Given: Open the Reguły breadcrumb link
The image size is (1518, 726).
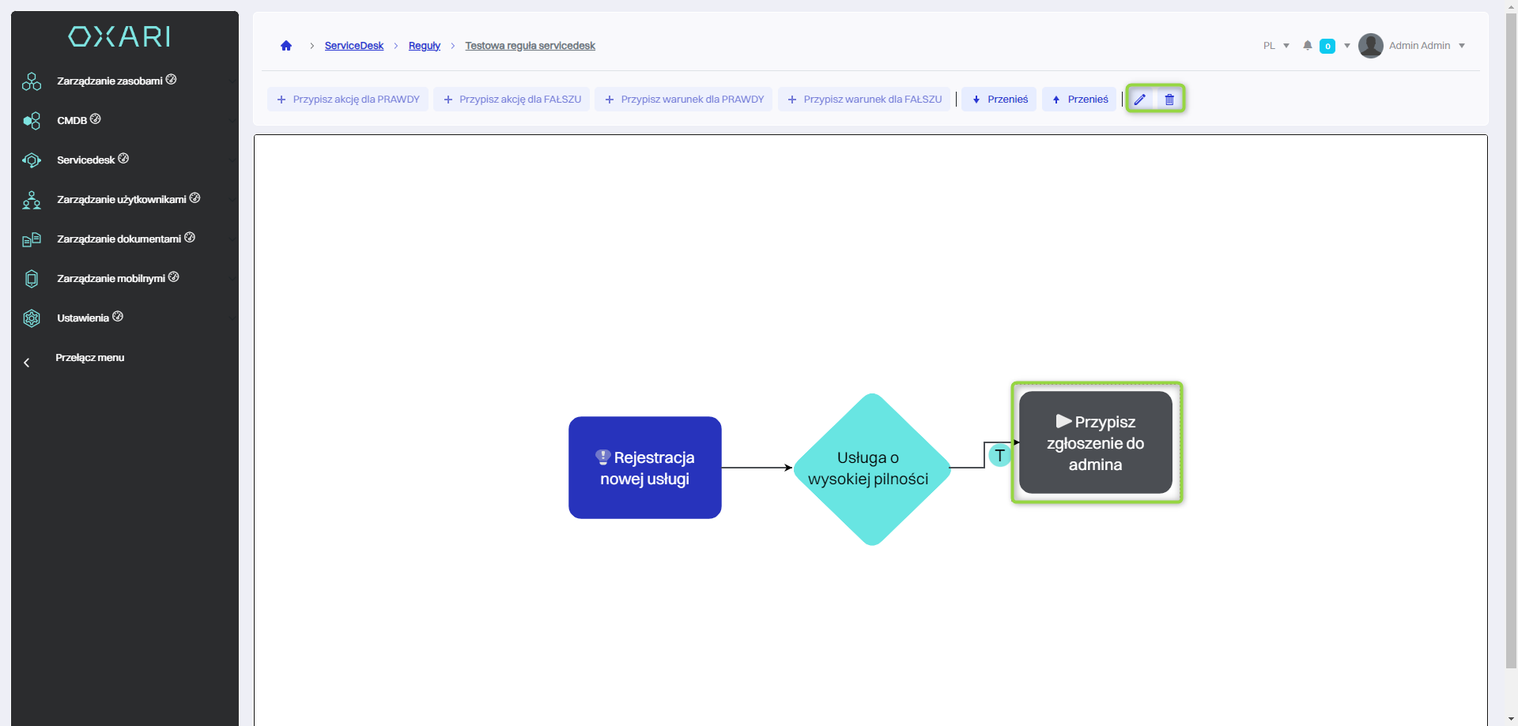Looking at the screenshot, I should tap(424, 46).
